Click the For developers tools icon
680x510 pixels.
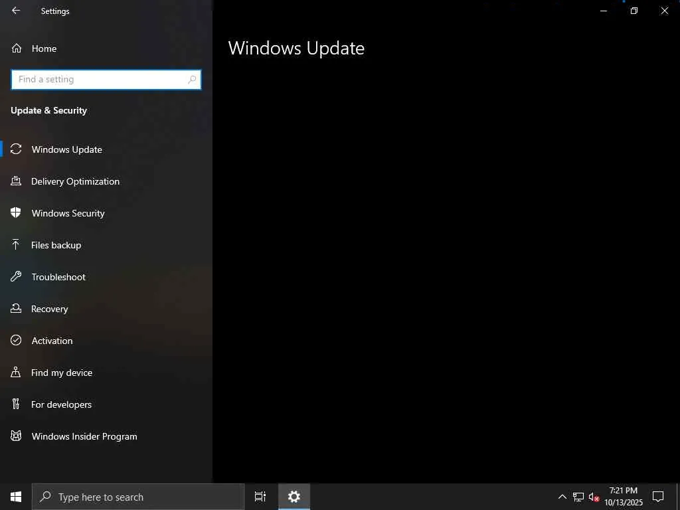[x=16, y=404]
